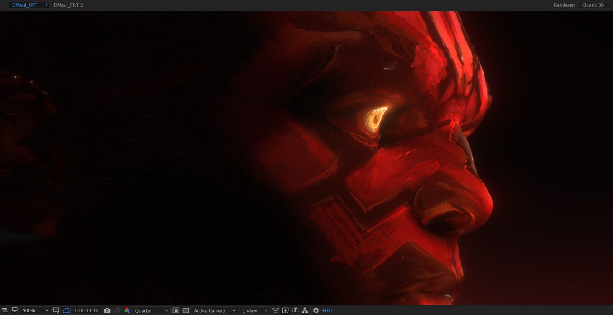This screenshot has width=613, height=315.
Task: Open grid and guide options
Action: click(x=56, y=310)
